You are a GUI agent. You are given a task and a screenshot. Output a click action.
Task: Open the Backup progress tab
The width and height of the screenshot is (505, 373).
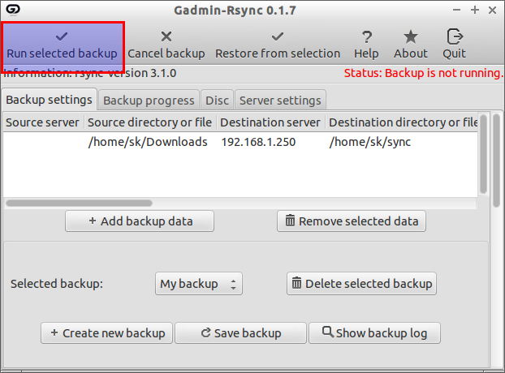[149, 101]
